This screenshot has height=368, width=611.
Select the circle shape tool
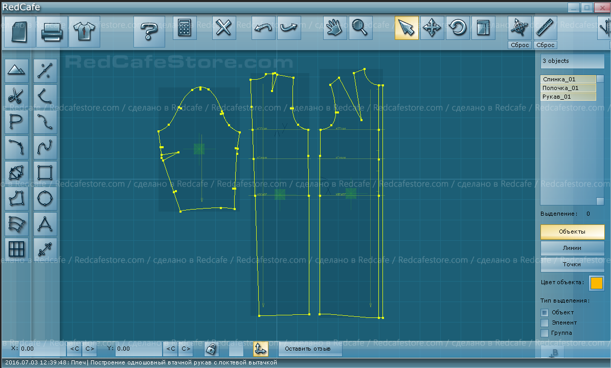[x=45, y=198]
